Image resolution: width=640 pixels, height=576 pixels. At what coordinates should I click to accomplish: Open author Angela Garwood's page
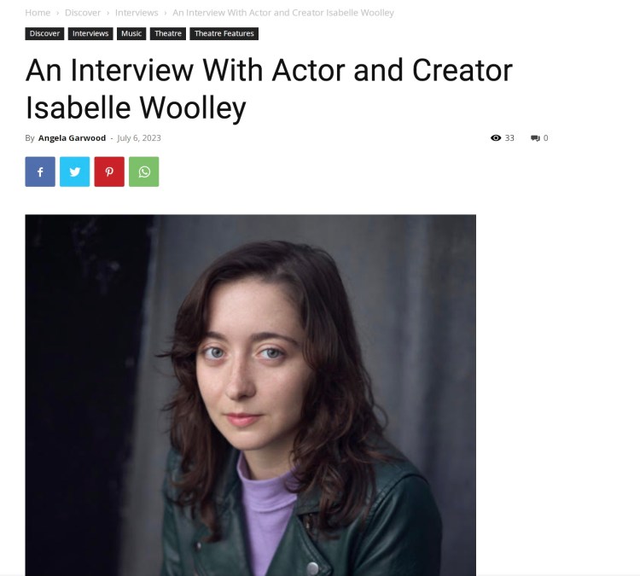click(72, 138)
